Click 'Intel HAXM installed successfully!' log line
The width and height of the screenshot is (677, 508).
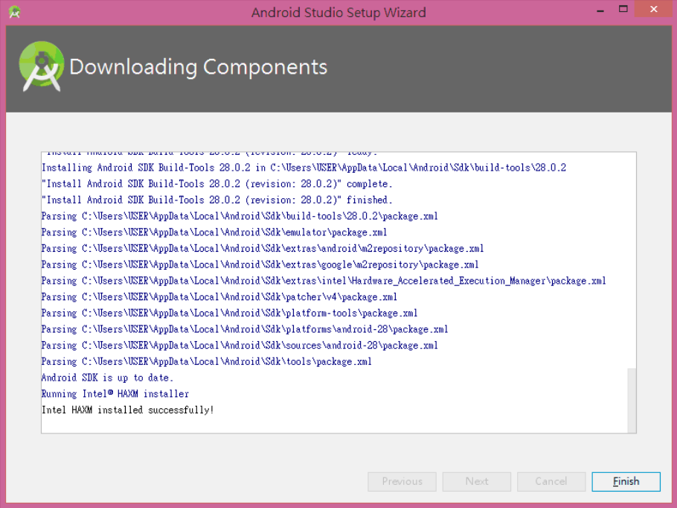click(x=128, y=410)
